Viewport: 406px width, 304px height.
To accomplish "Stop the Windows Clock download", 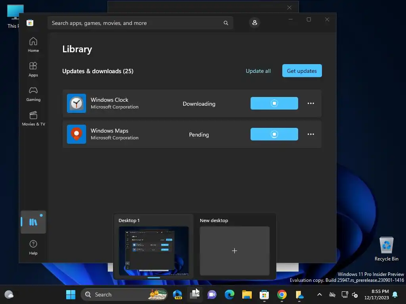I will [274, 103].
